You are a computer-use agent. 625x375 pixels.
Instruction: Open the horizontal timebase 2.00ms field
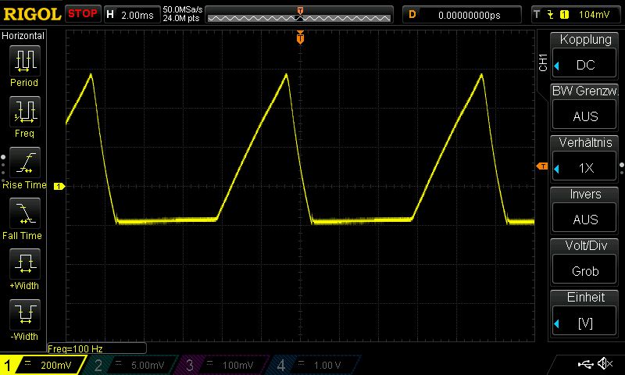(132, 15)
